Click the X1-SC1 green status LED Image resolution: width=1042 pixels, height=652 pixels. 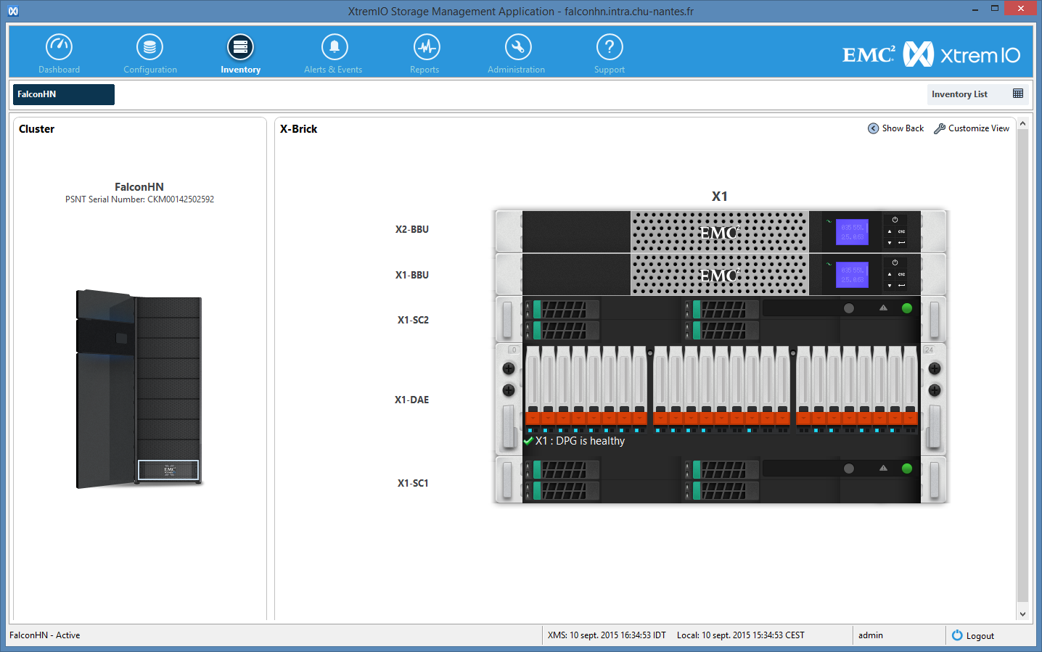pos(906,469)
